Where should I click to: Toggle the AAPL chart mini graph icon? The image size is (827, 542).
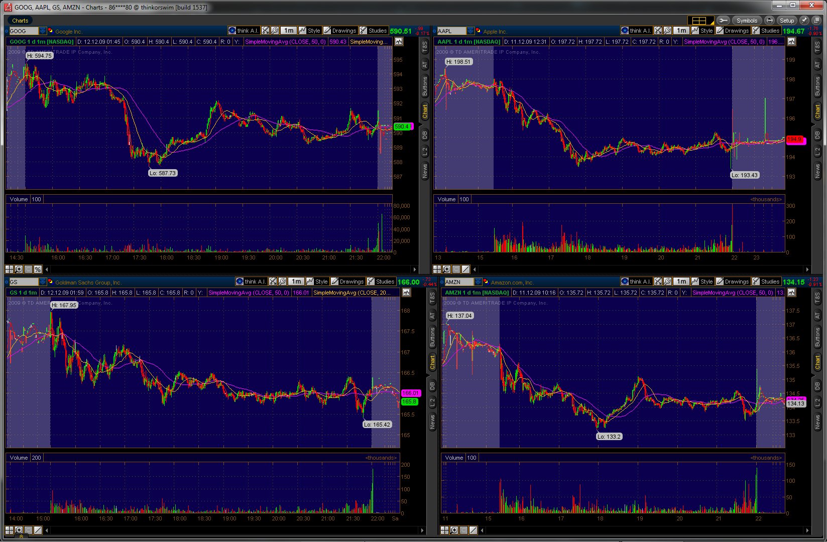pyautogui.click(x=792, y=42)
